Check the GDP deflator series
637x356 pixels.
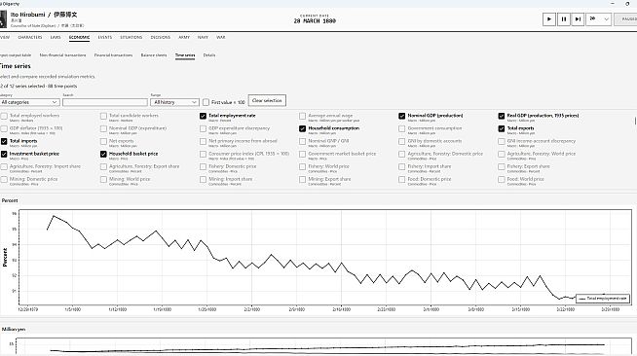(x=4, y=129)
